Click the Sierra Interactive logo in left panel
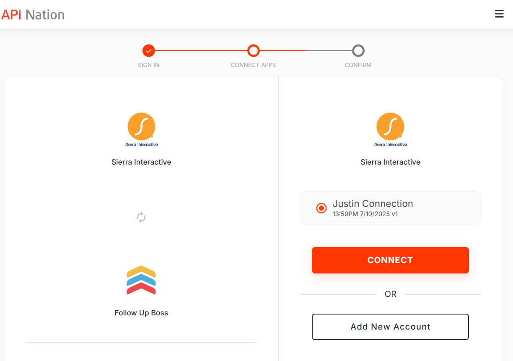Screen dimensions: 513x361 [141, 129]
